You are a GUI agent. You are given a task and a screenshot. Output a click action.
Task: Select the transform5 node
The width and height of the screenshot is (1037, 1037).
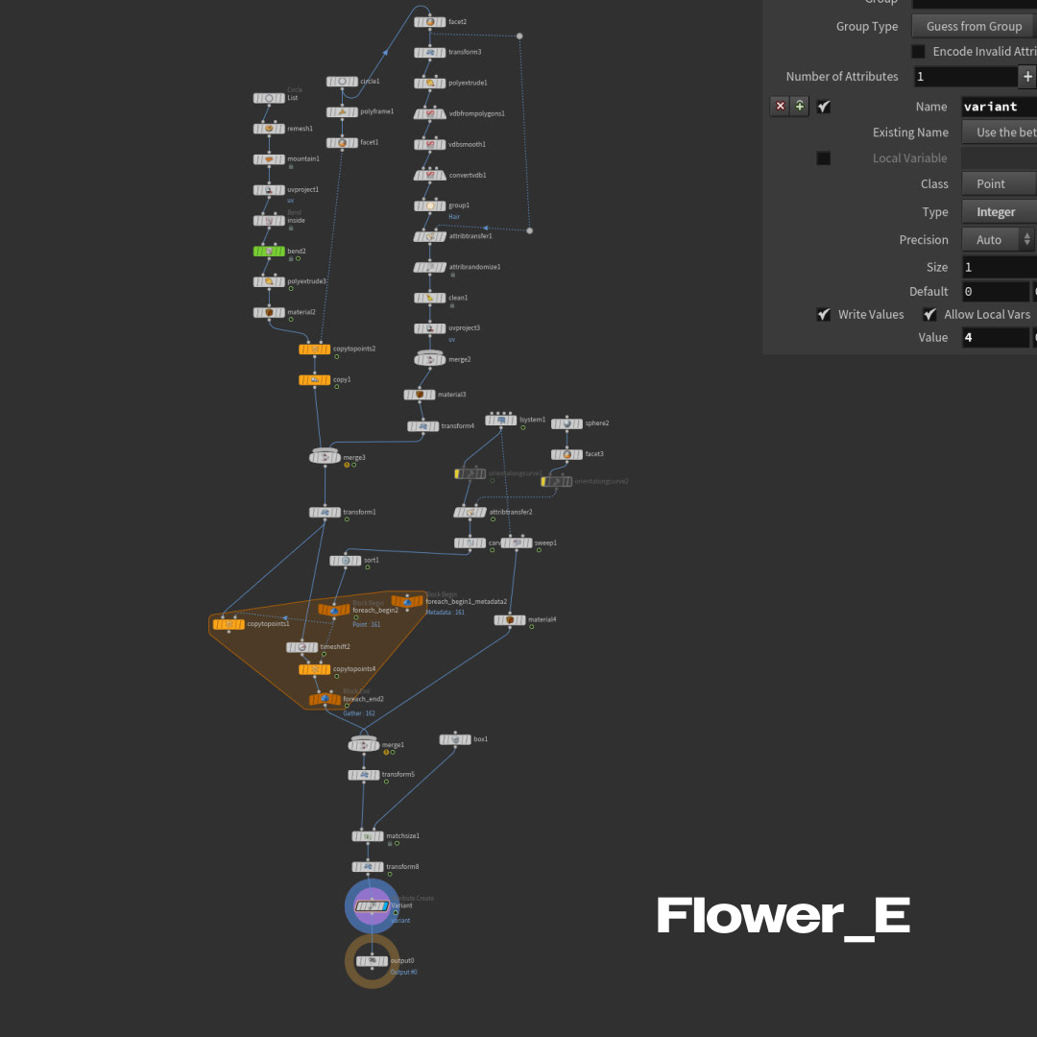pyautogui.click(x=364, y=775)
